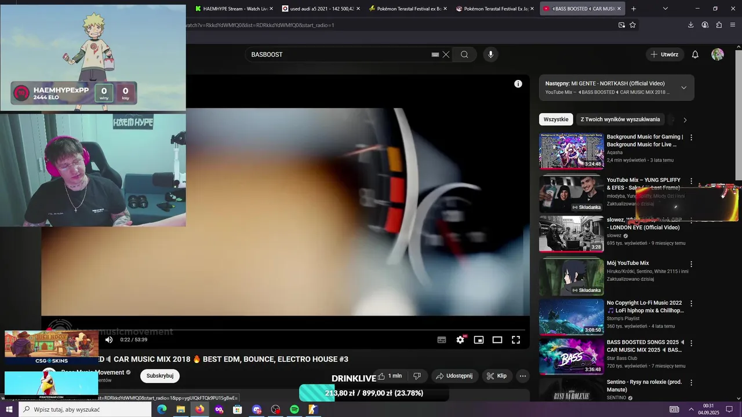
Task: Subscribe via Subskrybuj button
Action: click(x=160, y=376)
